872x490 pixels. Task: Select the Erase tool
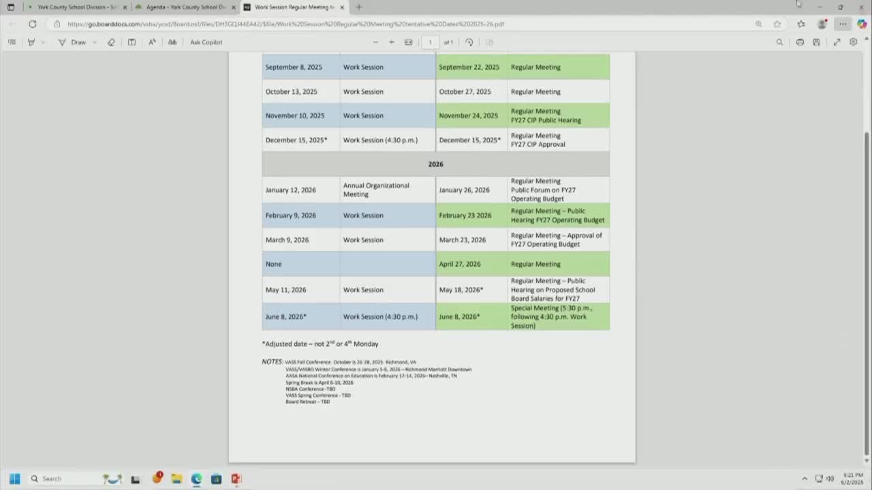tap(111, 42)
